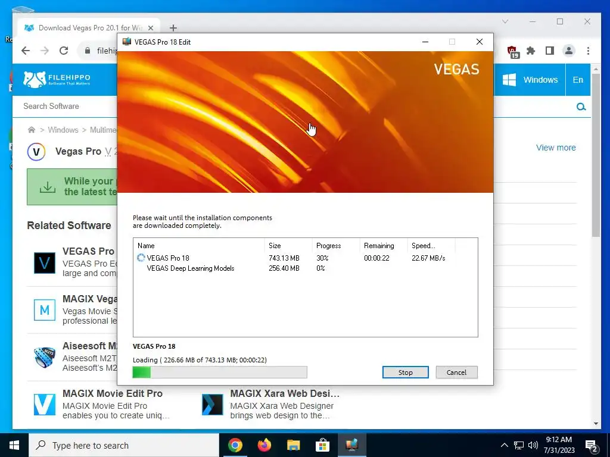Go to FileHippo home breadcrumb icon
The image size is (610, 457).
32,130
